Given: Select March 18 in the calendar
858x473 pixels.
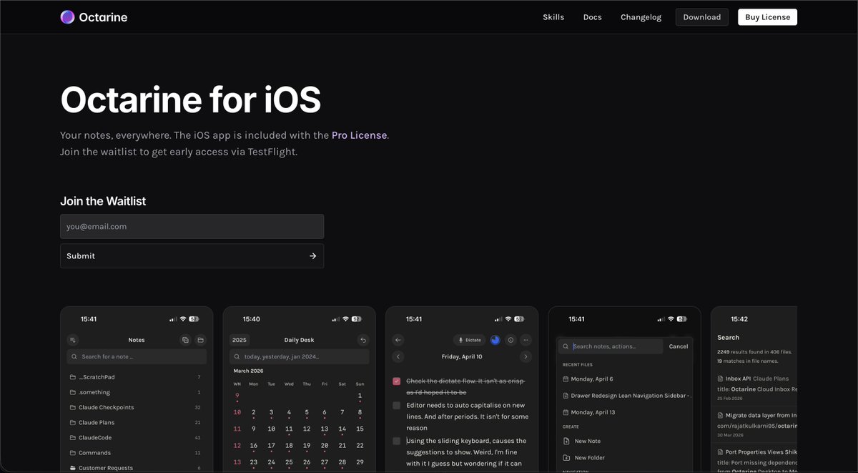Looking at the screenshot, I should click(289, 445).
